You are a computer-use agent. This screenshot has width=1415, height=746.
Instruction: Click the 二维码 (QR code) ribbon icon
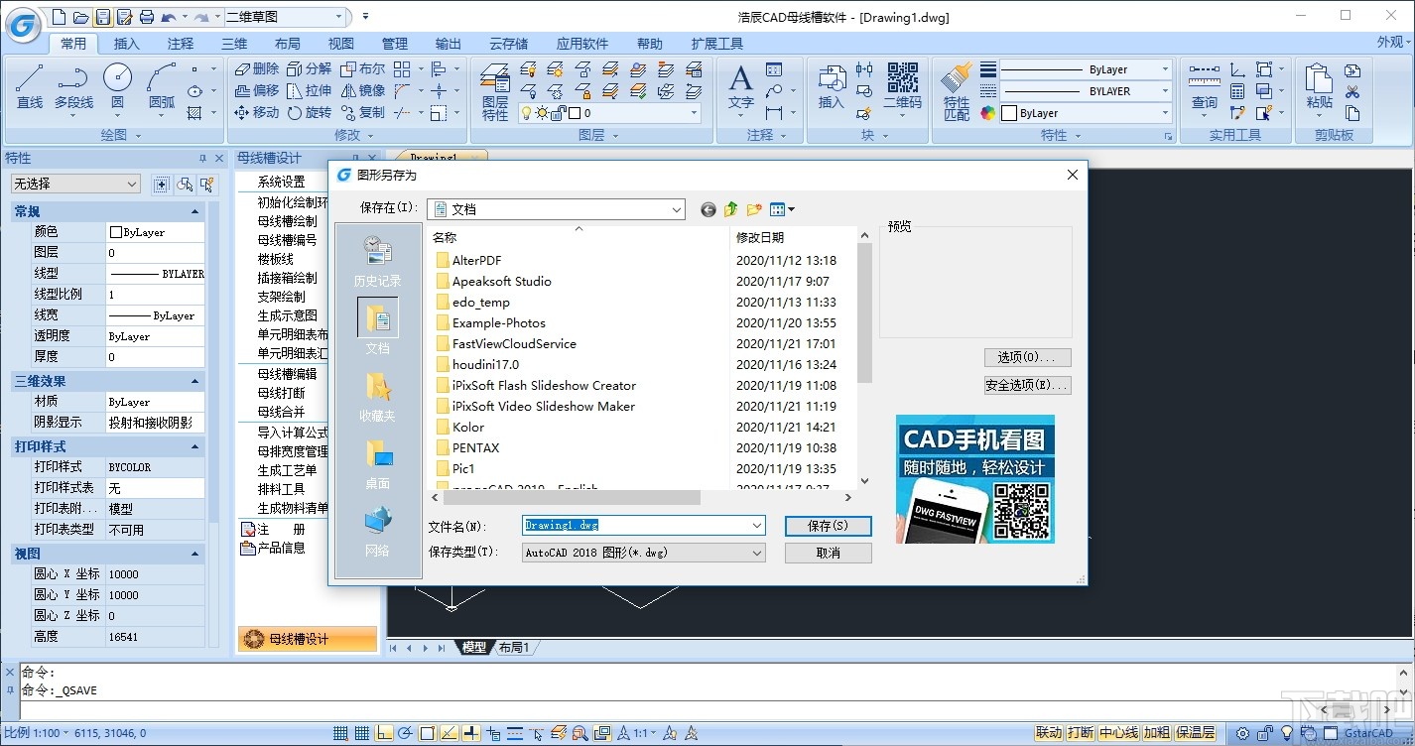click(902, 79)
